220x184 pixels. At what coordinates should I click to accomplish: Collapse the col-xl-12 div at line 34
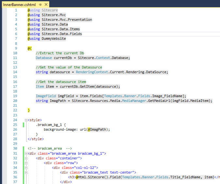tap(26, 168)
